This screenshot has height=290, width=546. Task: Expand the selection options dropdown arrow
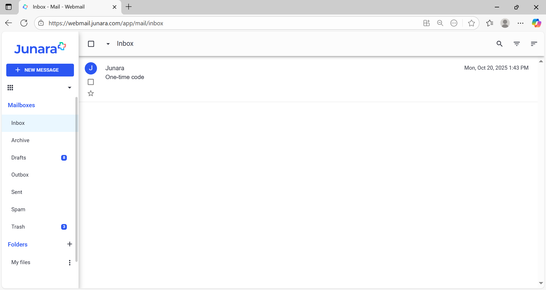[108, 44]
